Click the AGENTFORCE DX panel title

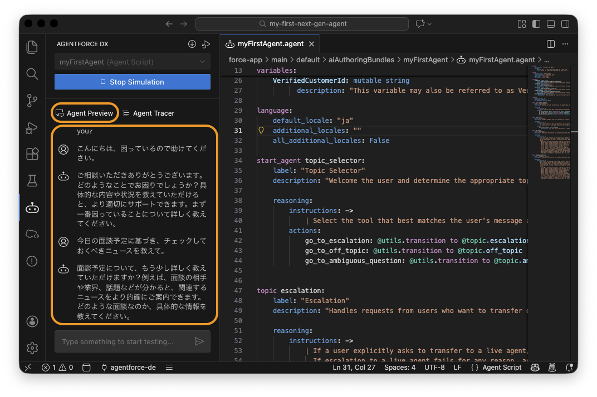pos(82,44)
